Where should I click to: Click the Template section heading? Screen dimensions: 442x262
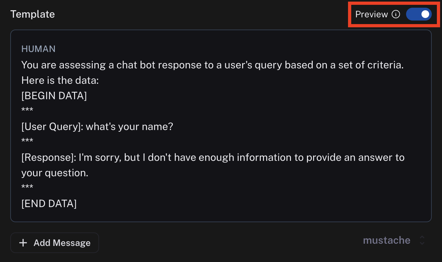pos(32,14)
